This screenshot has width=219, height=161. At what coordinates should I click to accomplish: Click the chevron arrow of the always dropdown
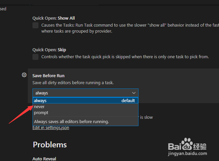134,93
